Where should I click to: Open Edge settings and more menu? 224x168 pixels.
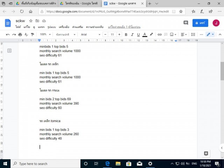219,12
